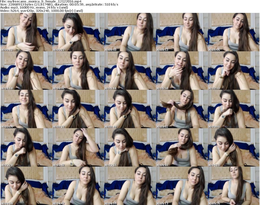Pick the thumbnail marked 00:02:24

click(26, 109)
